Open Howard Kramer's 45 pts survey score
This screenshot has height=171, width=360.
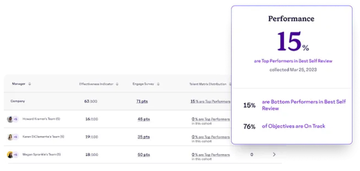[x=144, y=119]
